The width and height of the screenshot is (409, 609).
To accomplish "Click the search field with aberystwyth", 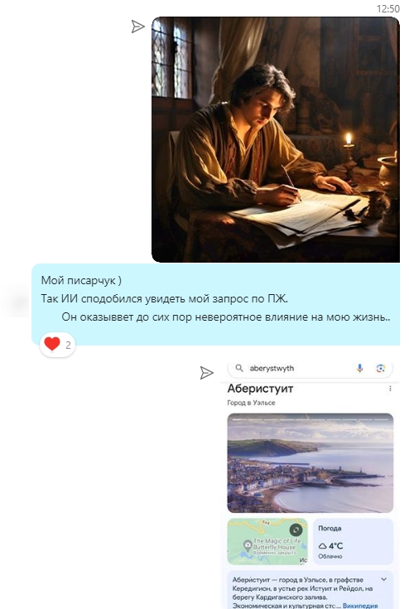I will (310, 369).
